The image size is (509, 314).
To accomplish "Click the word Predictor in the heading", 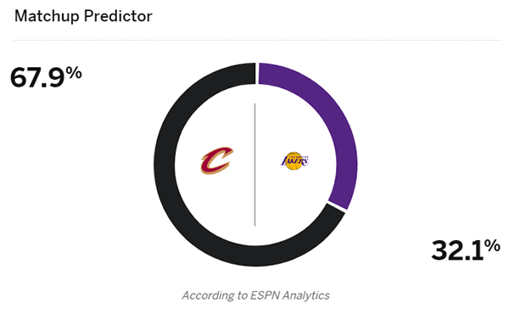I will (118, 16).
